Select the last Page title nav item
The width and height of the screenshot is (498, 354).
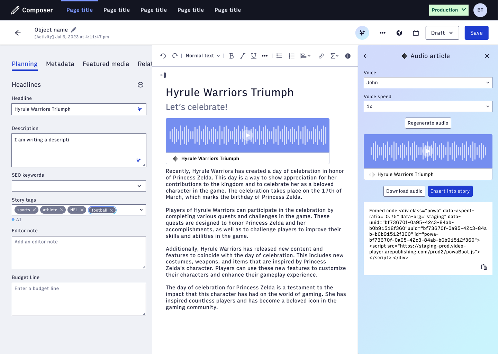228,10
